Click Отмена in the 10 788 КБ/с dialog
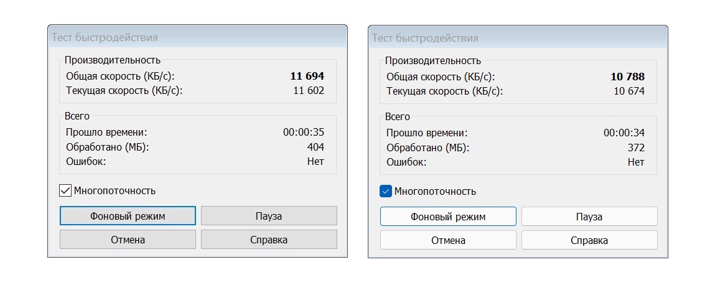Image resolution: width=720 pixels, height=295 pixels. [x=448, y=240]
